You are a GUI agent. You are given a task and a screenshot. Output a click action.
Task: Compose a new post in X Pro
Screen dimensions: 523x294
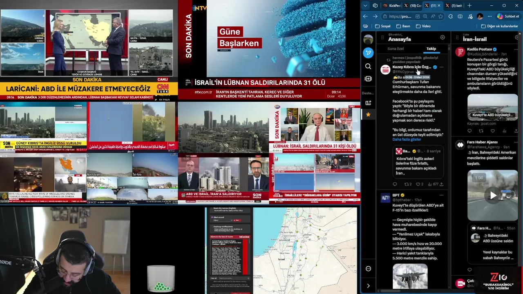[x=368, y=53]
